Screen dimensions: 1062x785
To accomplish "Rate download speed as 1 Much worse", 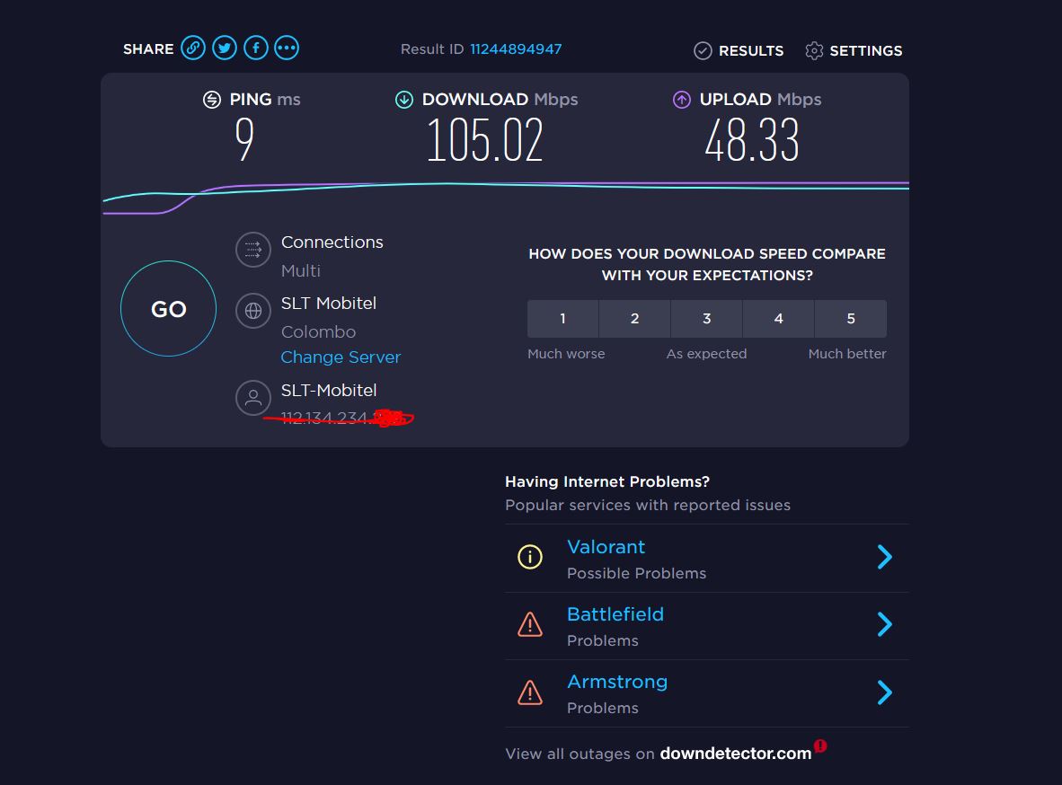I will pyautogui.click(x=562, y=318).
